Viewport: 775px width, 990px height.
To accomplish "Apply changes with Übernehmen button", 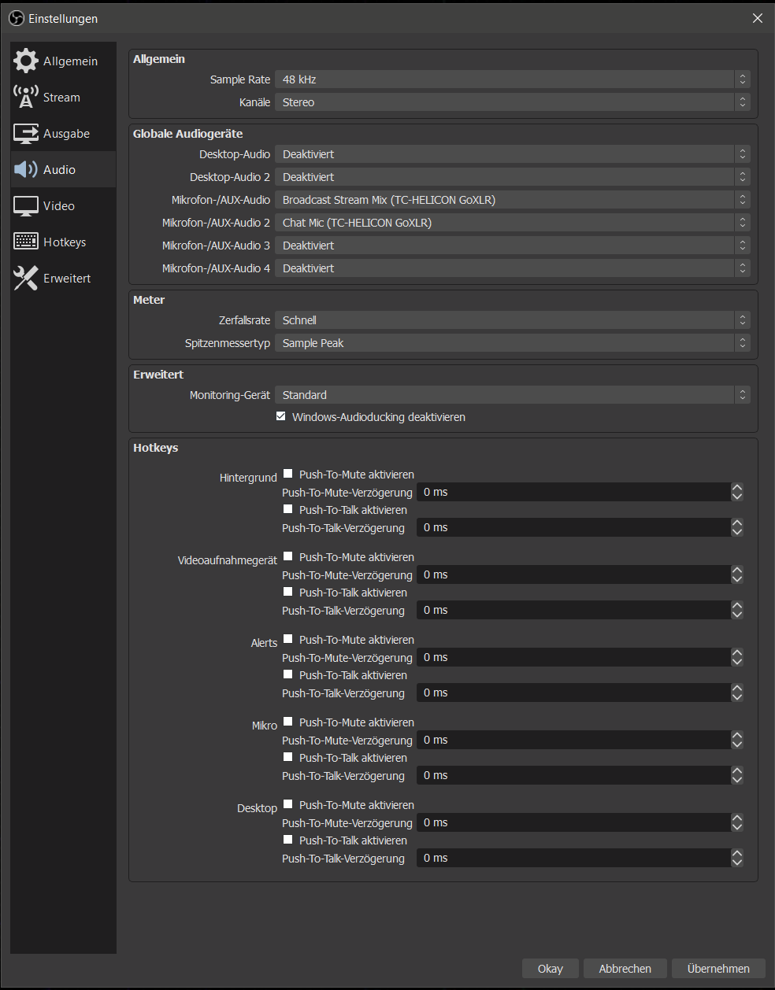I will pyautogui.click(x=718, y=969).
